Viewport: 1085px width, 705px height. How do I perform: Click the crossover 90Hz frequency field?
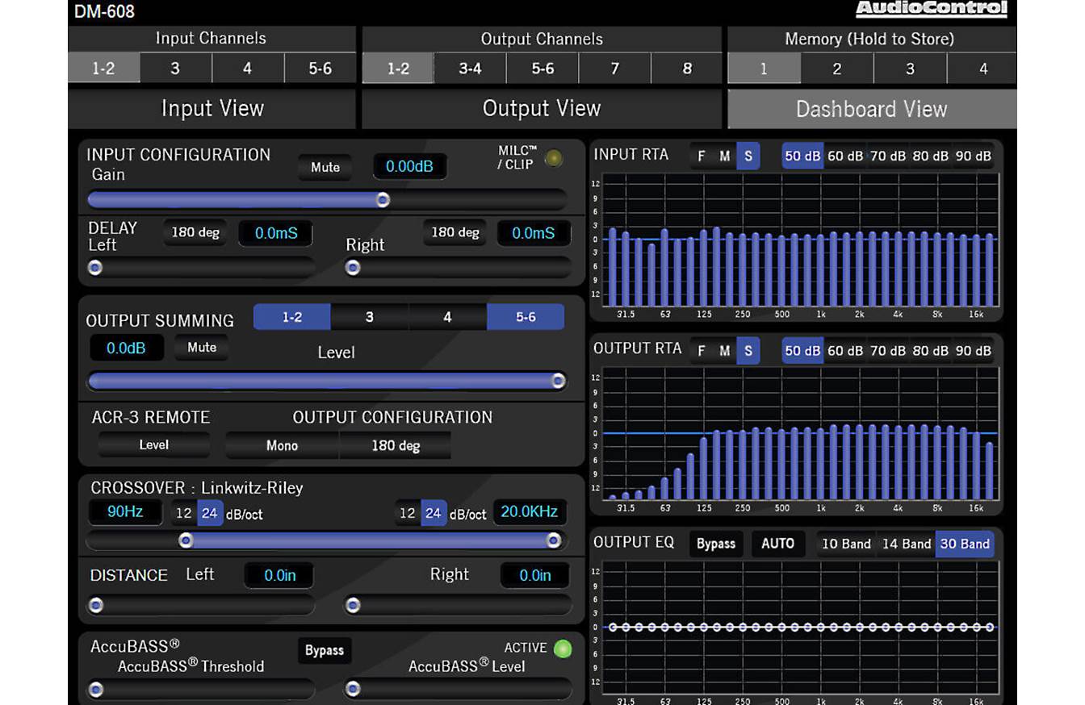125,511
